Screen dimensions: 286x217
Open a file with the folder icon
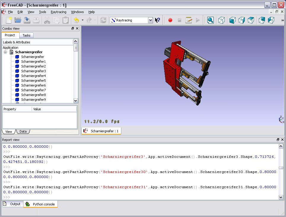pos(18,20)
